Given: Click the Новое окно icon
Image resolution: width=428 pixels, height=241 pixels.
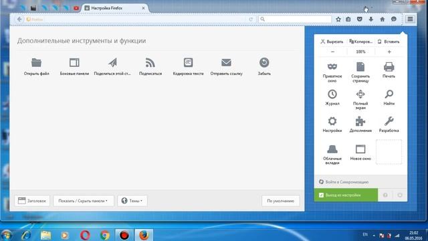Looking at the screenshot, I should [x=360, y=149].
